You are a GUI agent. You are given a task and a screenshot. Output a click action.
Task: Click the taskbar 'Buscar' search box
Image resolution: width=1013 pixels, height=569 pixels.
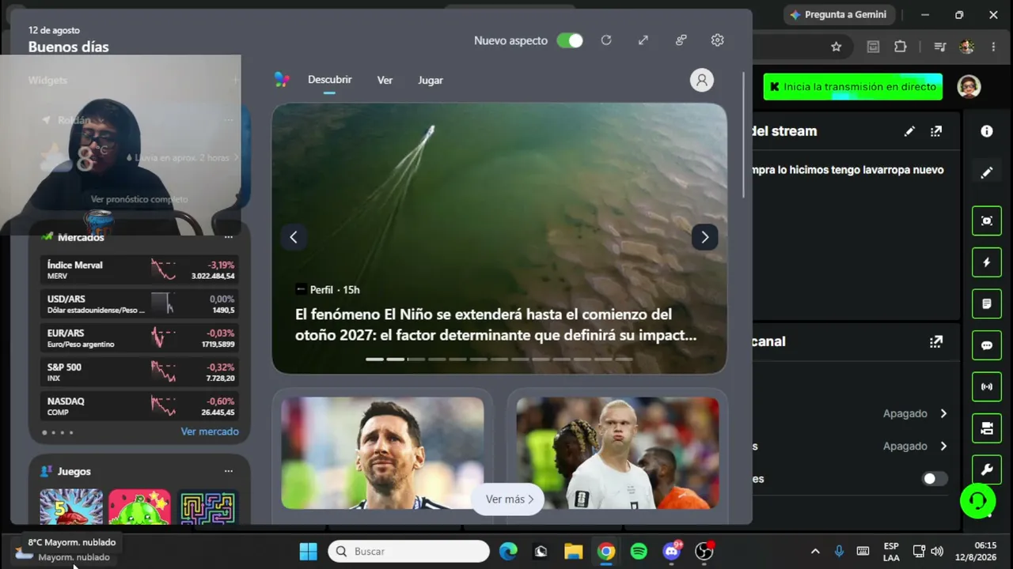pos(409,552)
